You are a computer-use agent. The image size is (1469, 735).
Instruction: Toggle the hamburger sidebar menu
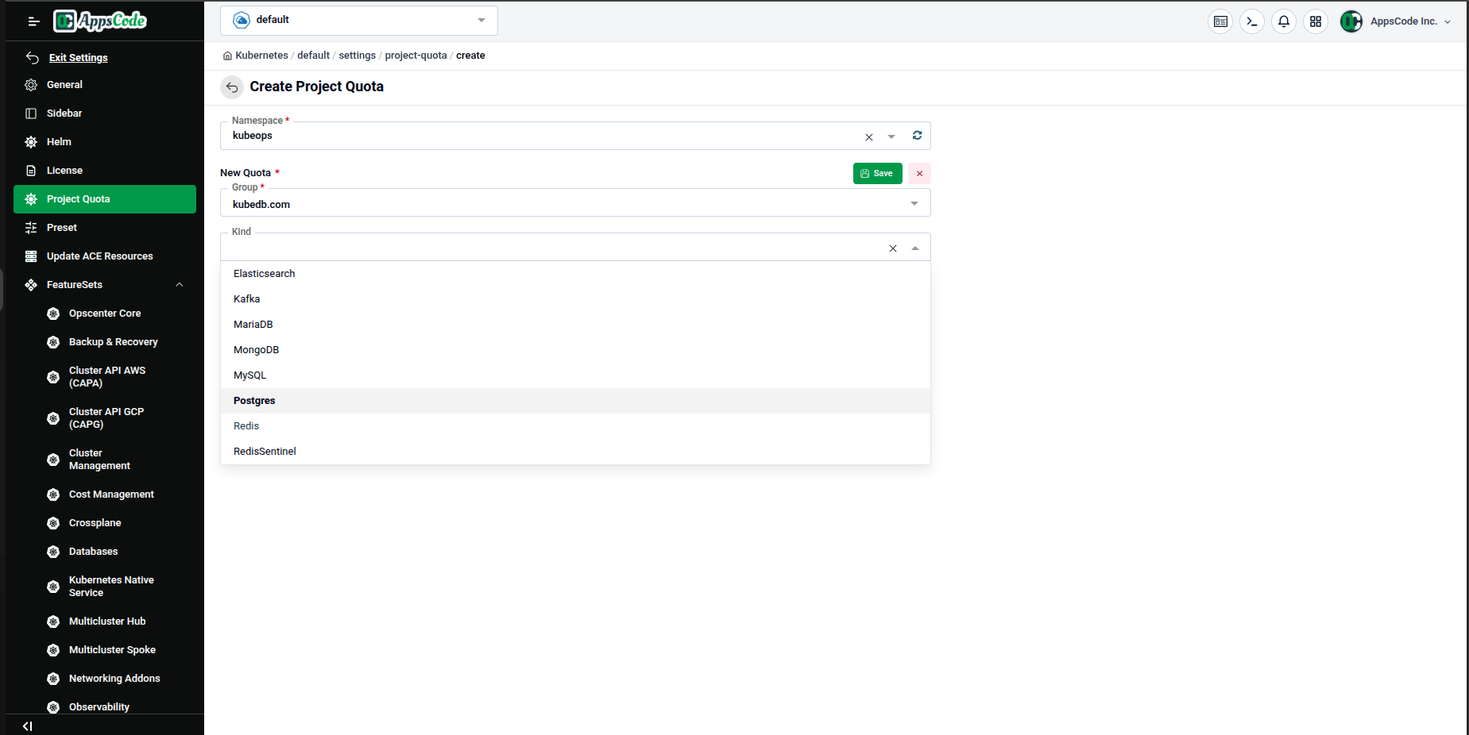33,21
